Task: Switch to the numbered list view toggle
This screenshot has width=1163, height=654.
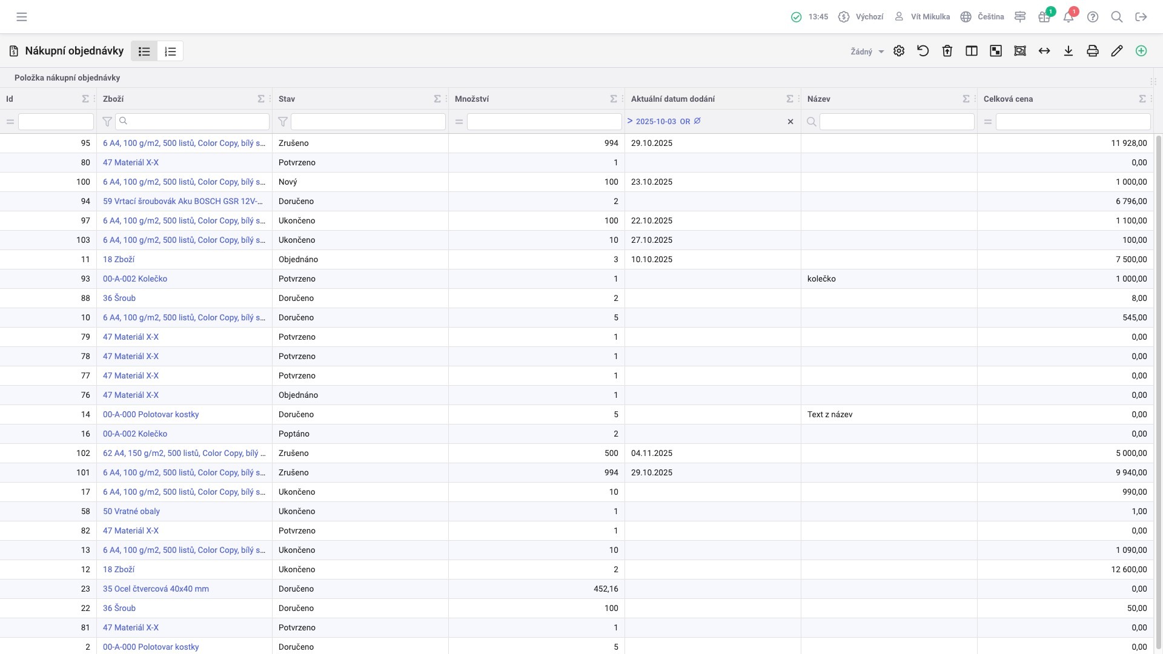Action: click(170, 51)
